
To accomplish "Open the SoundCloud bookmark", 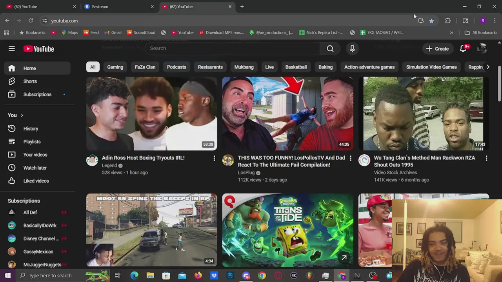I will pyautogui.click(x=141, y=33).
